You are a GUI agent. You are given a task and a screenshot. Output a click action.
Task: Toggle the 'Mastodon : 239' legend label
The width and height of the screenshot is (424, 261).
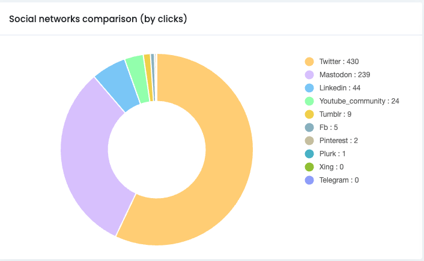(x=344, y=75)
